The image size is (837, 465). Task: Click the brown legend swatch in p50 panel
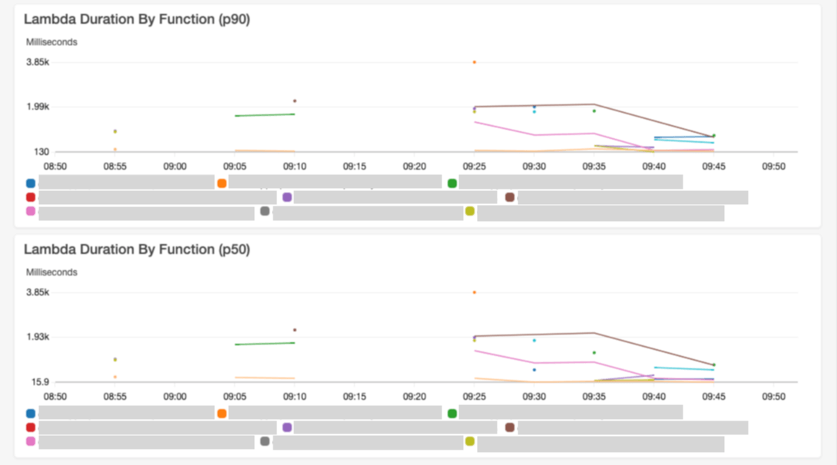[x=510, y=427]
